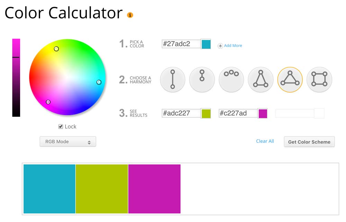Open the info icon beside Color Calculator title

[x=130, y=15]
